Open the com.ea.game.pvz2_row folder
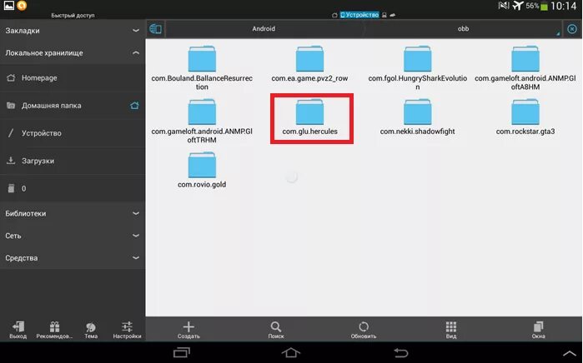 pyautogui.click(x=309, y=63)
